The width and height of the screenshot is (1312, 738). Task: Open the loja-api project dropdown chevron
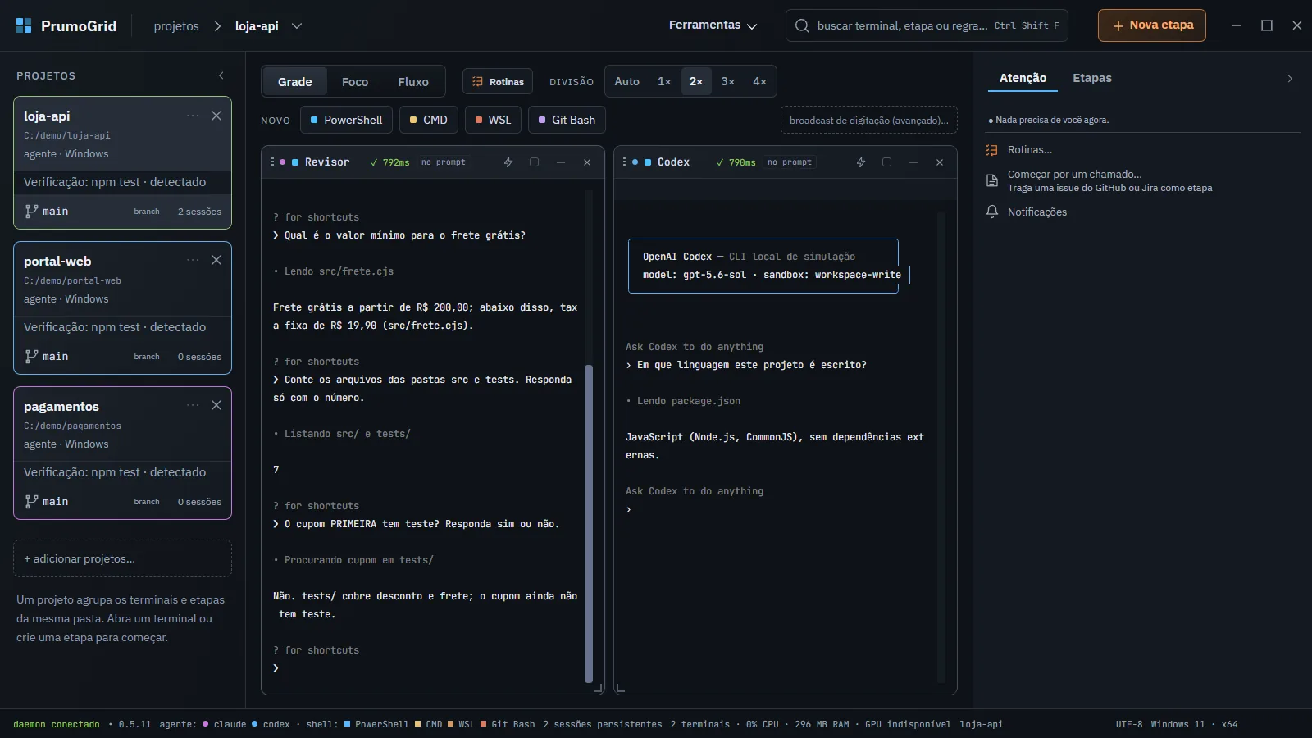point(297,26)
